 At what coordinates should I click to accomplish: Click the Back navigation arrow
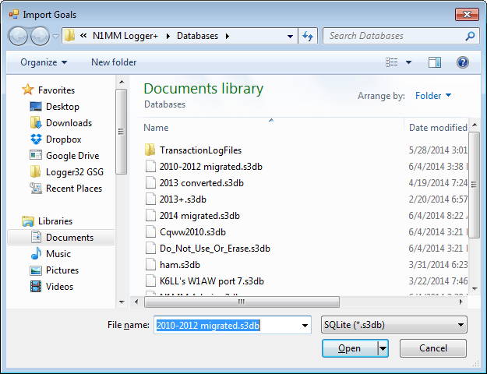click(x=18, y=37)
